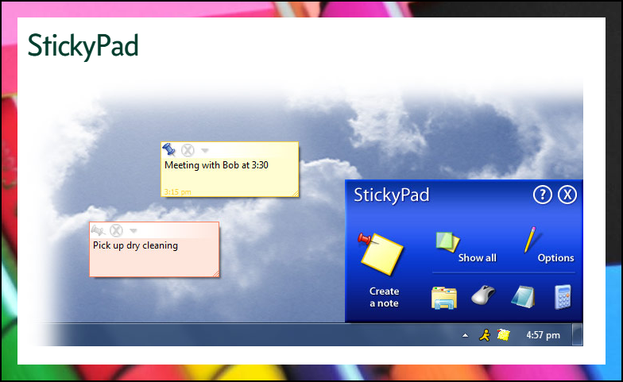Toggle the blue pin on the Meeting note
This screenshot has width=623, height=382.
(x=168, y=149)
